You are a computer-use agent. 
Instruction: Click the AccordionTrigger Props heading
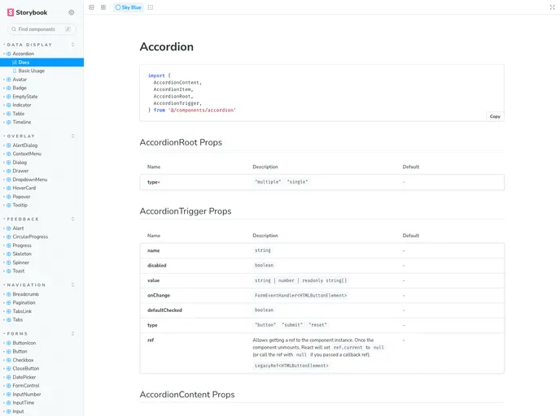(x=186, y=211)
